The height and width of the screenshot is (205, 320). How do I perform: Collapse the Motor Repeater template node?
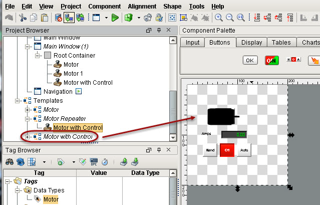(28, 119)
